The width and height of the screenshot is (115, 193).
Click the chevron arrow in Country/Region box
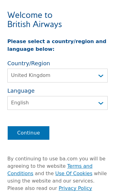coord(101,76)
